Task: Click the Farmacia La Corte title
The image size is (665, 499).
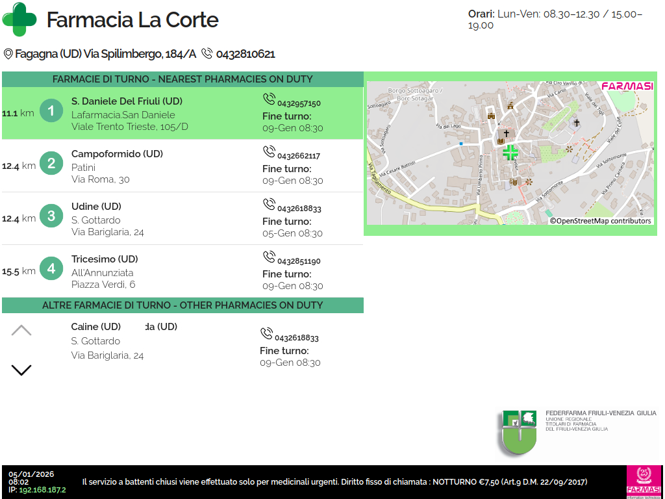Action: coord(132,20)
